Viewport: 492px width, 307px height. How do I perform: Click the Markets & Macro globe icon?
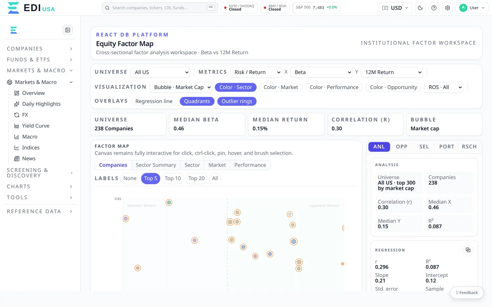10,82
